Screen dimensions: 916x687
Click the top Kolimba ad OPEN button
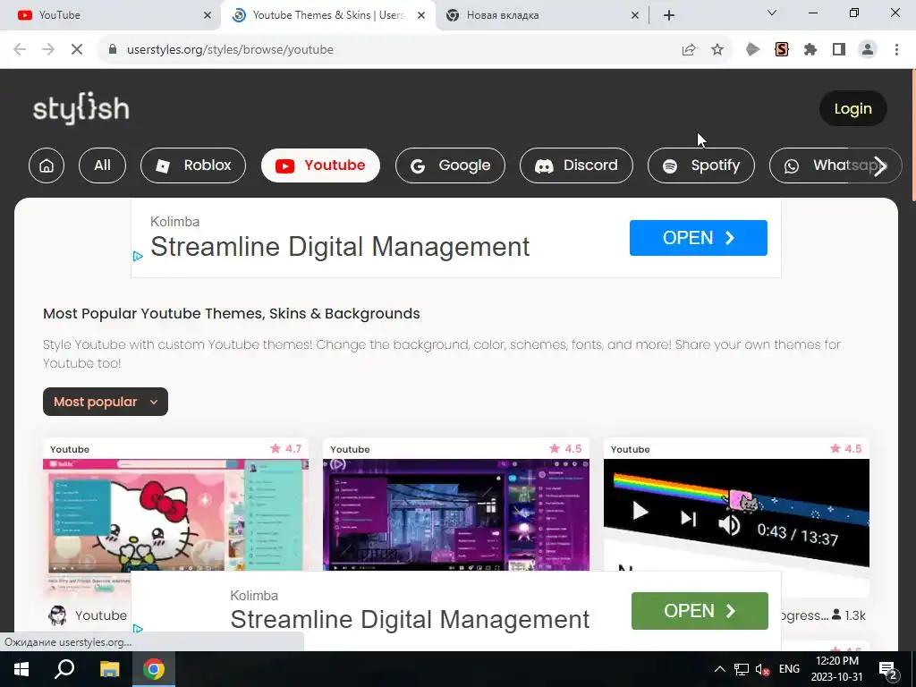click(x=698, y=238)
